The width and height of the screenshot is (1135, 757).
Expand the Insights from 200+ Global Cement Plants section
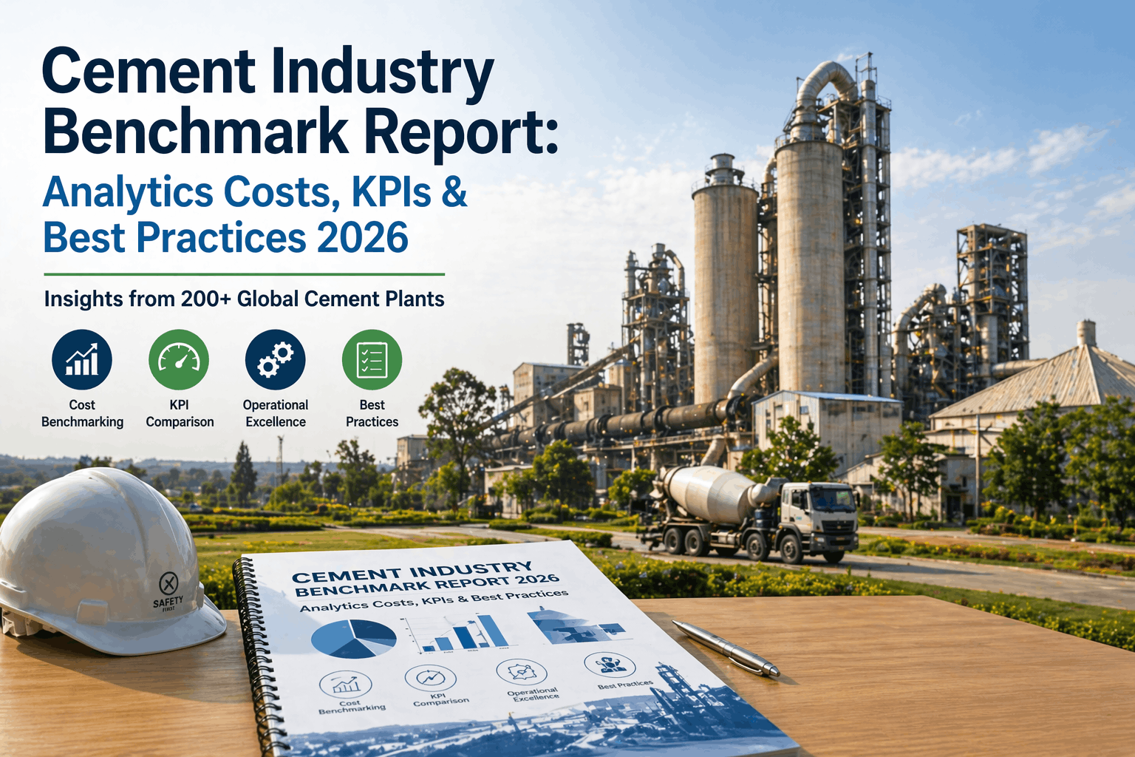click(x=244, y=299)
